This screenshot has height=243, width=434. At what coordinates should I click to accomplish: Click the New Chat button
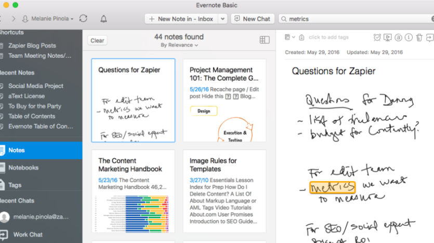(x=253, y=19)
